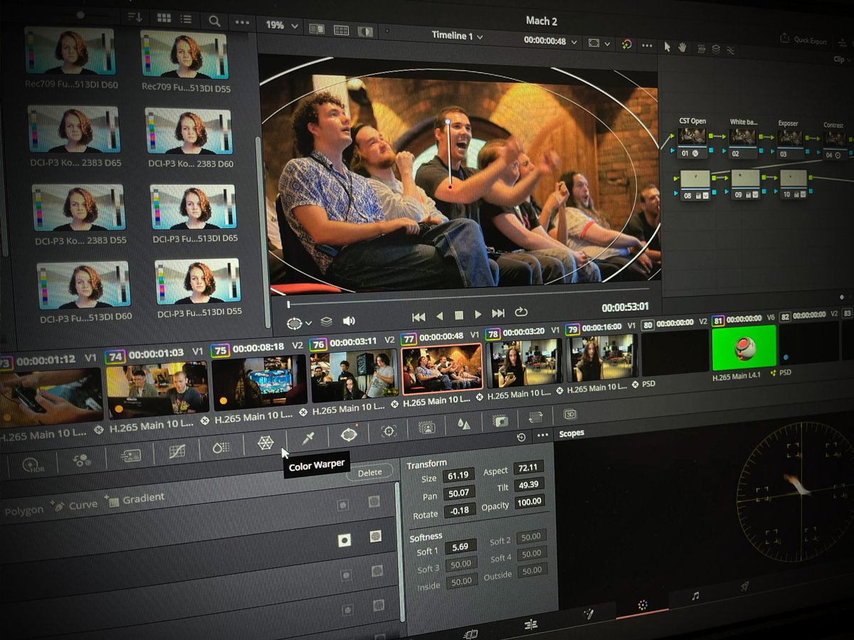854x640 pixels.
Task: Click the Size value field 61.19
Action: click(458, 476)
